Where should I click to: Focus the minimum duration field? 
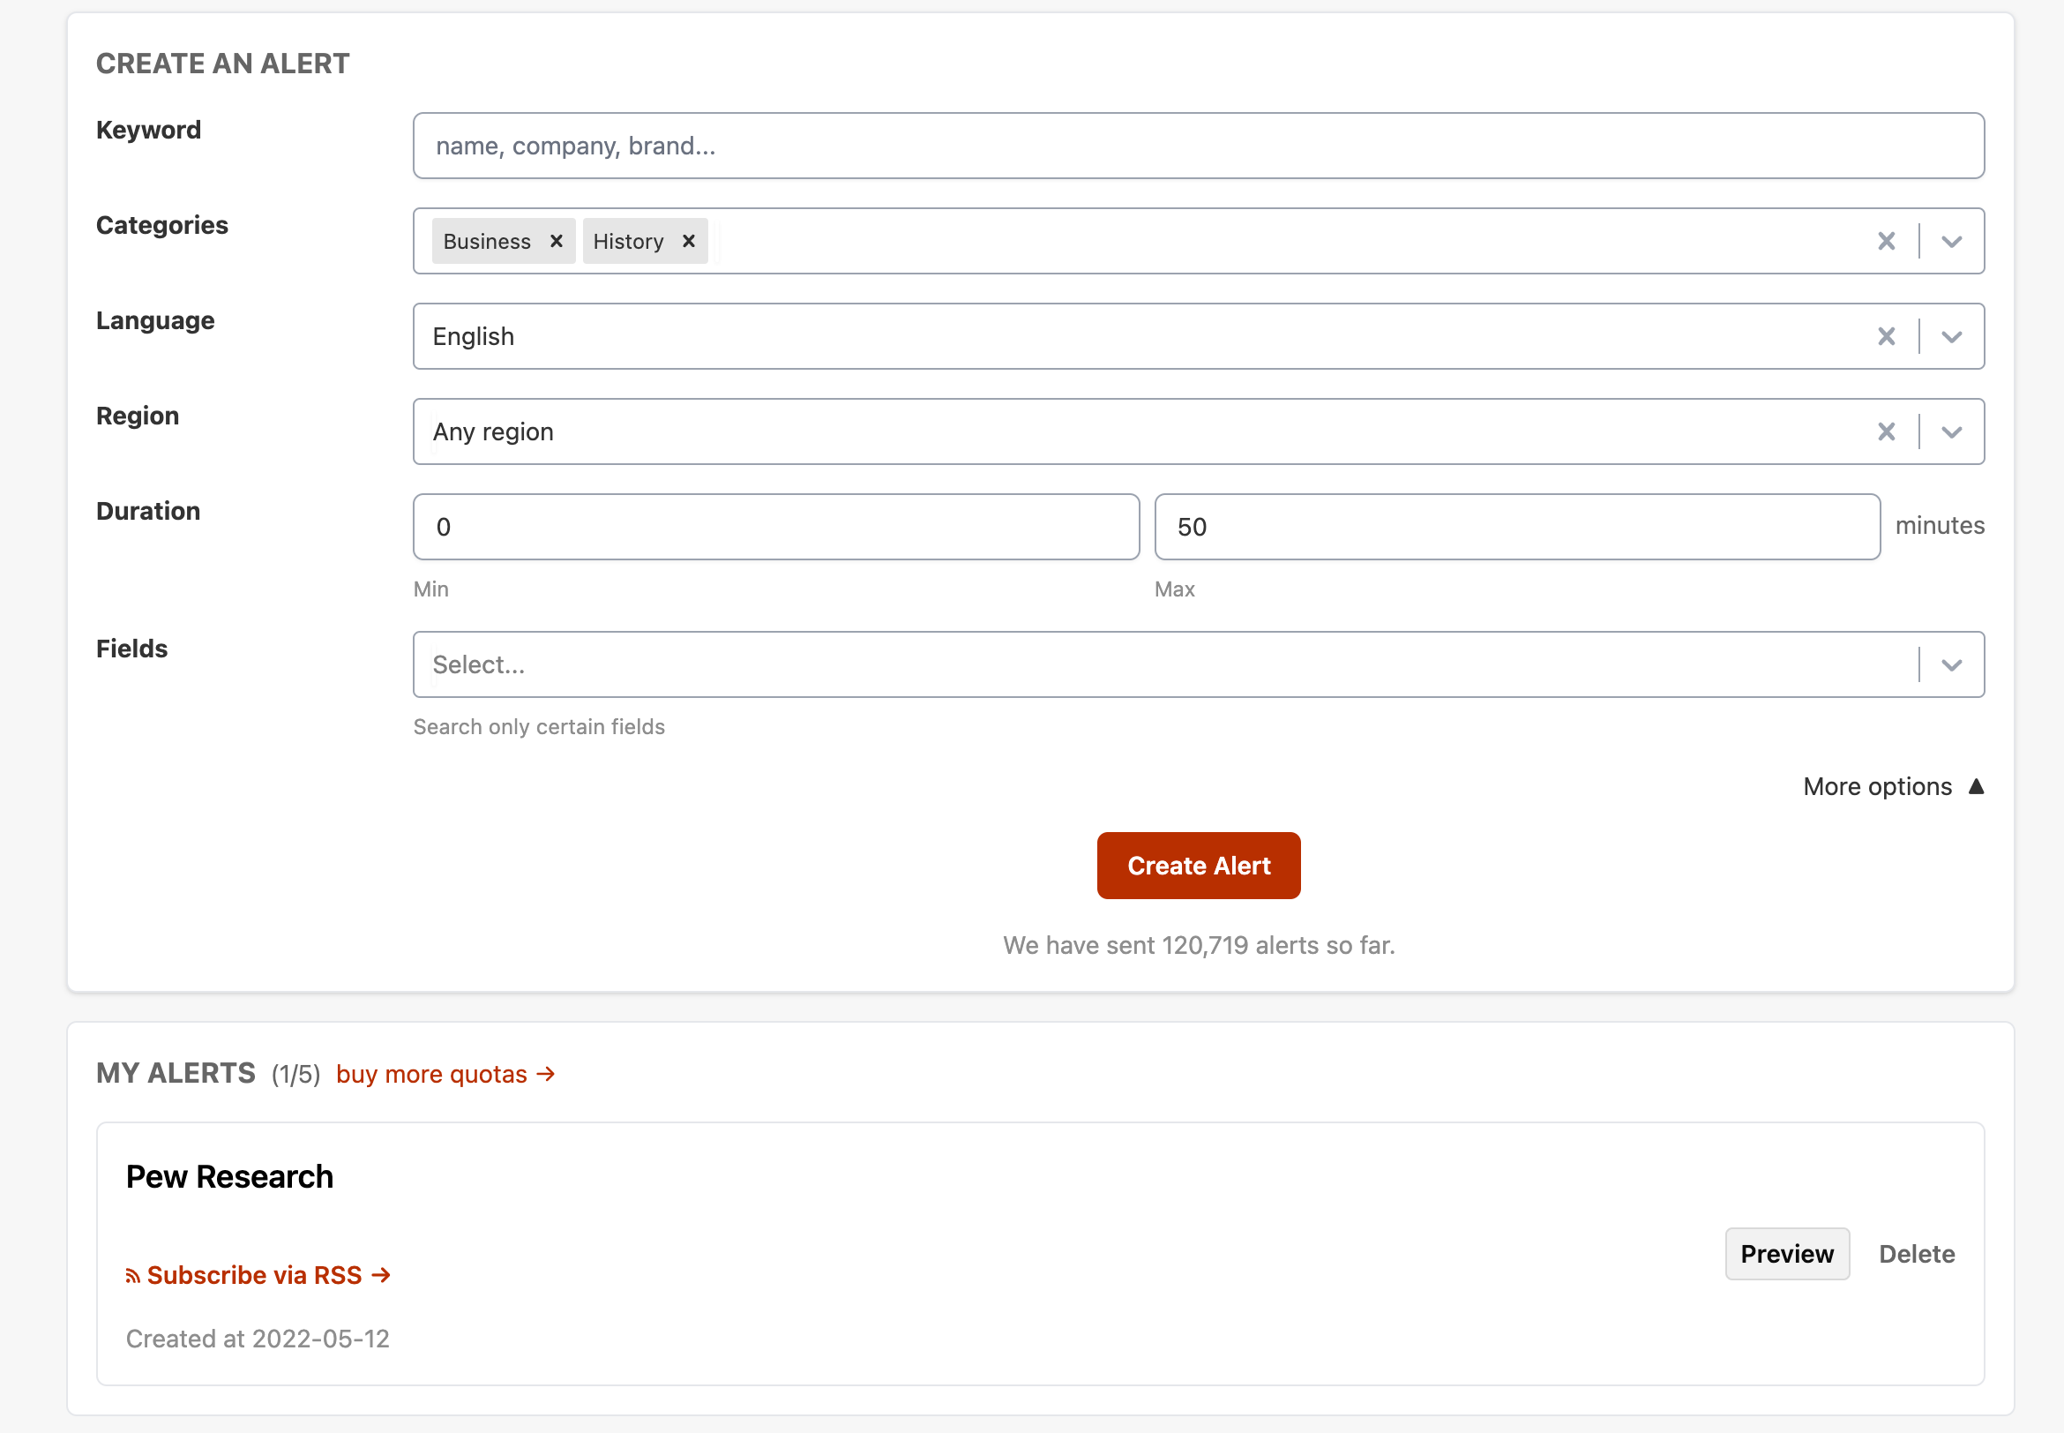[x=775, y=527]
